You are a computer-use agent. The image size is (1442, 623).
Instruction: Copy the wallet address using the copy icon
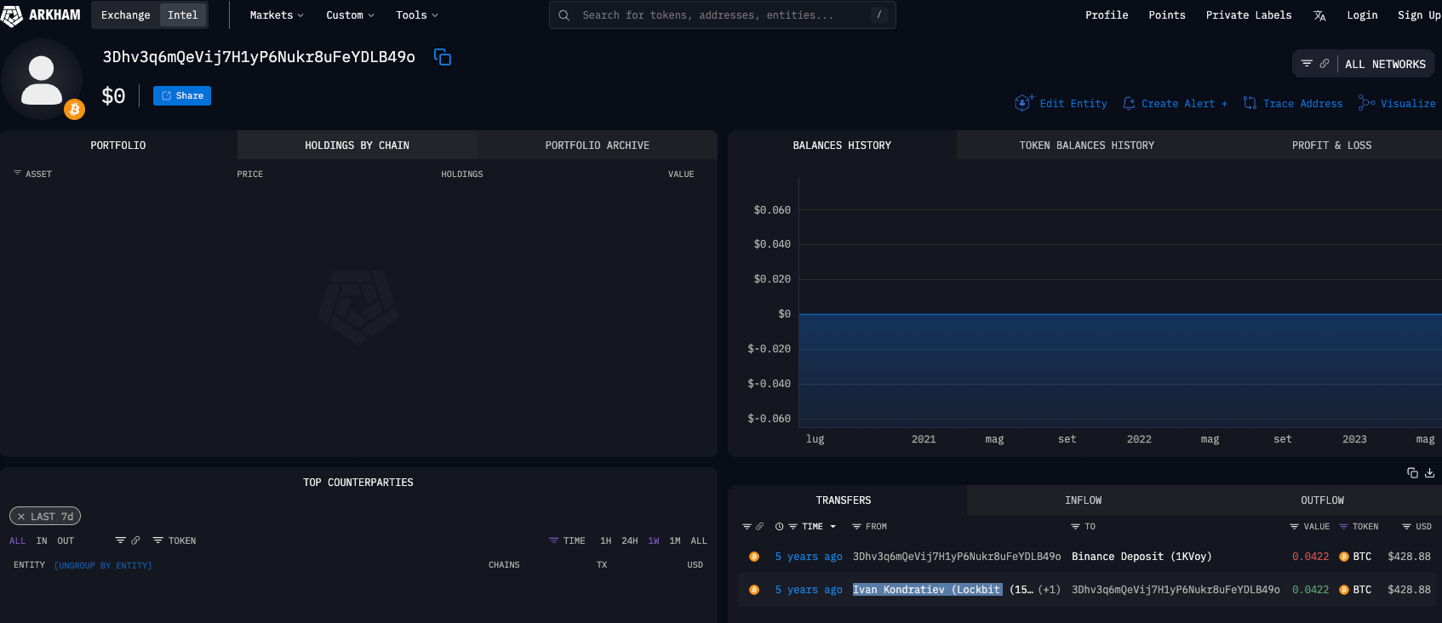click(x=442, y=57)
